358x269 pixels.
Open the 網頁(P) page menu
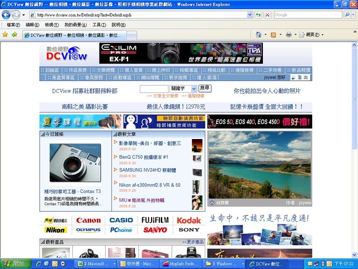[312, 35]
